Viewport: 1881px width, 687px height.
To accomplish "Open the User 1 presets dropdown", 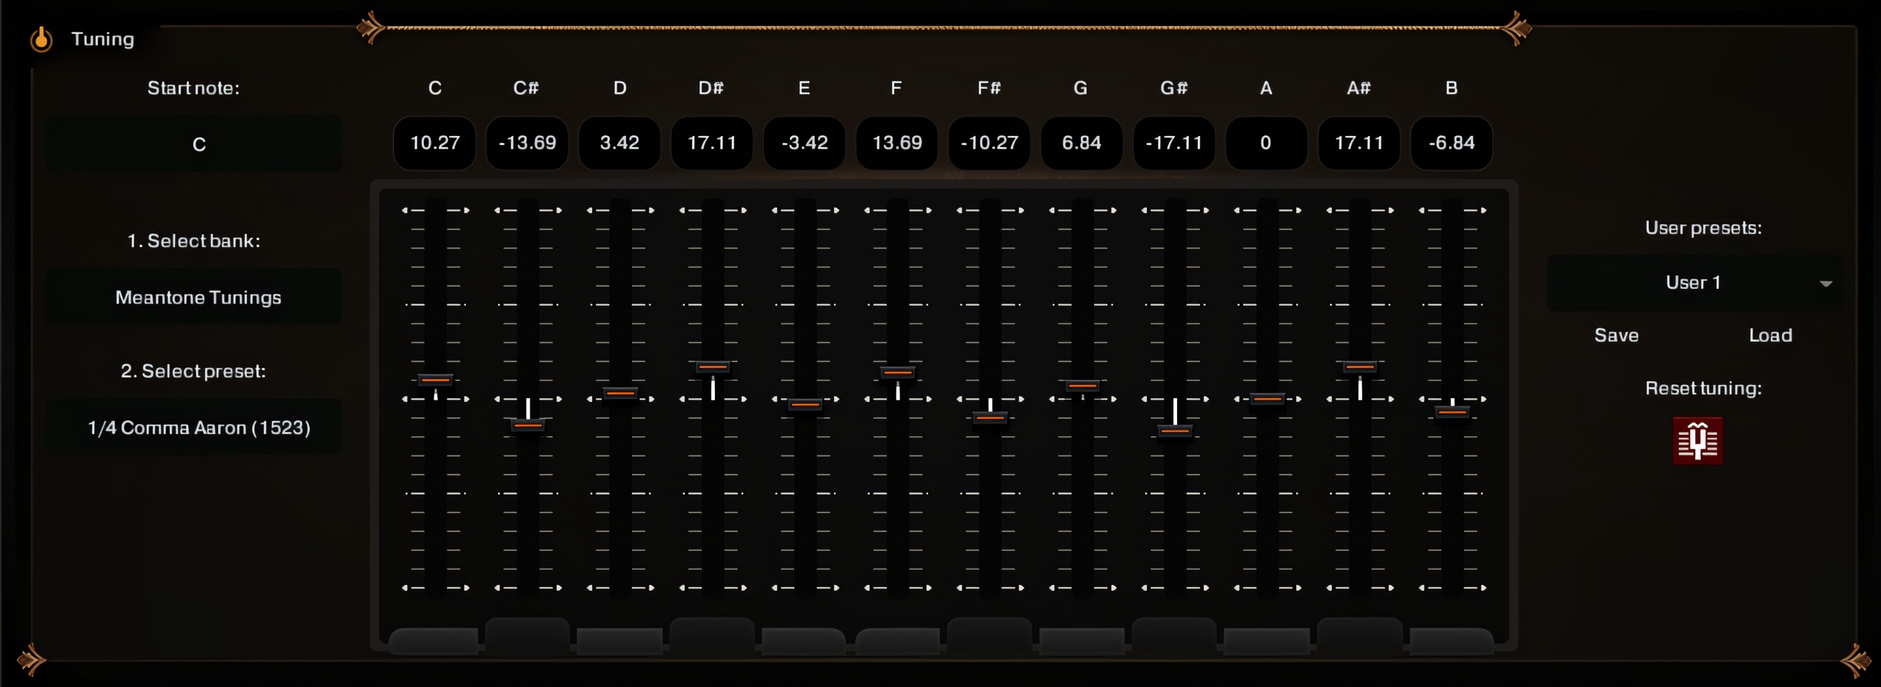I will pos(1694,283).
